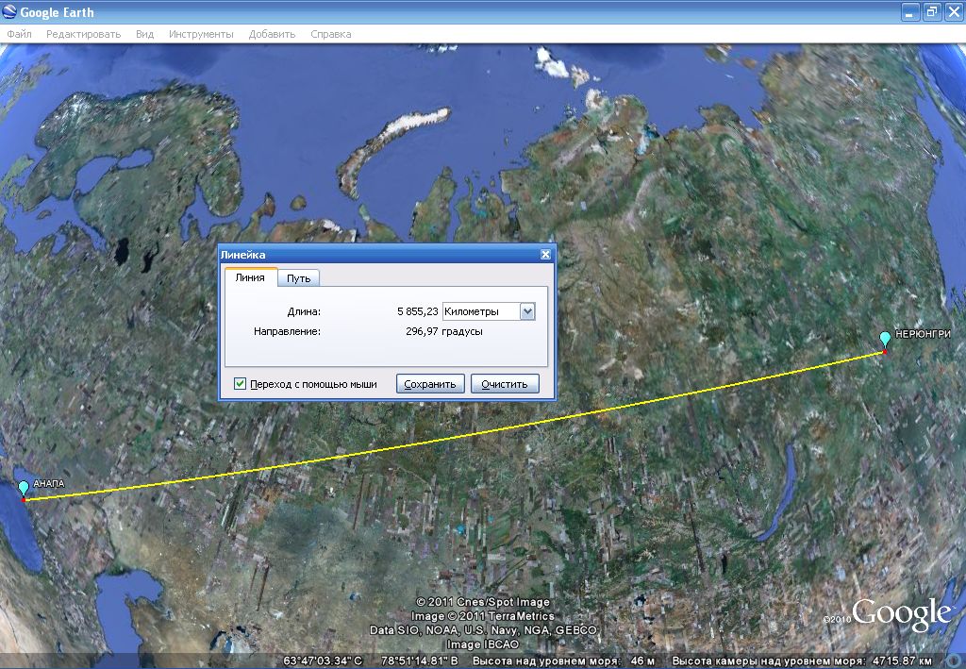966x669 pixels.
Task: Restore down the Google Earth window
Action: point(931,12)
